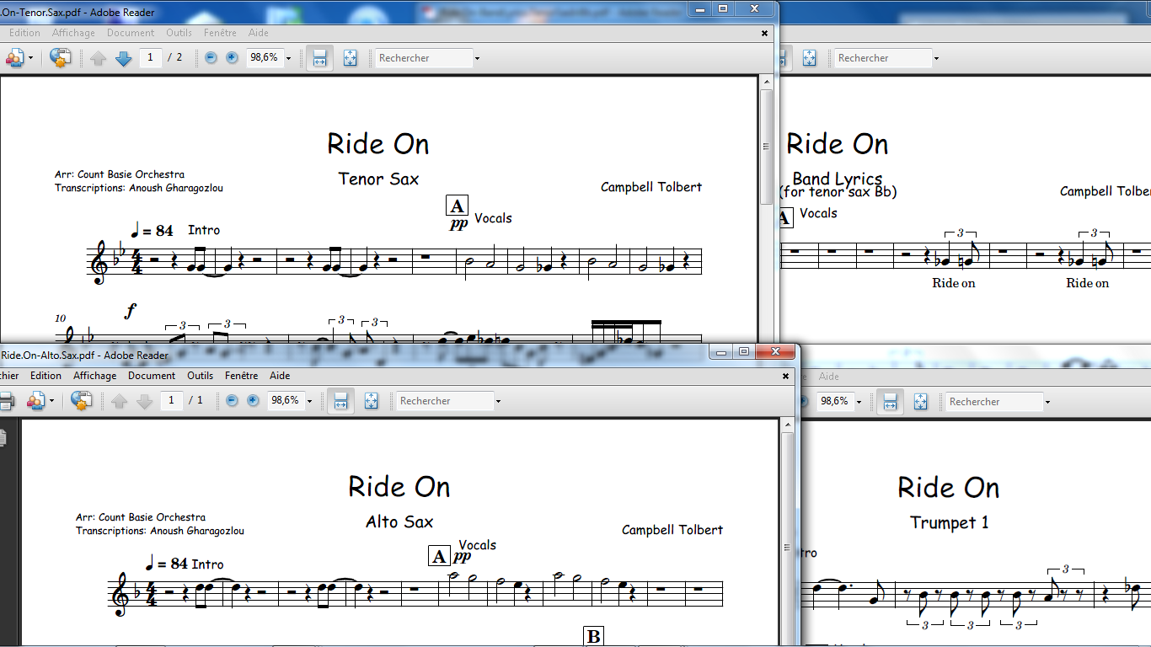The height and width of the screenshot is (647, 1151).
Task: Click the Rechercher search box in Trumpet 1 window
Action: pos(994,402)
